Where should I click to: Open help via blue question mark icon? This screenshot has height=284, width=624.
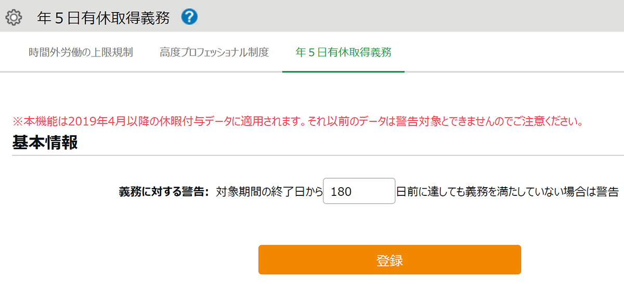(x=189, y=17)
